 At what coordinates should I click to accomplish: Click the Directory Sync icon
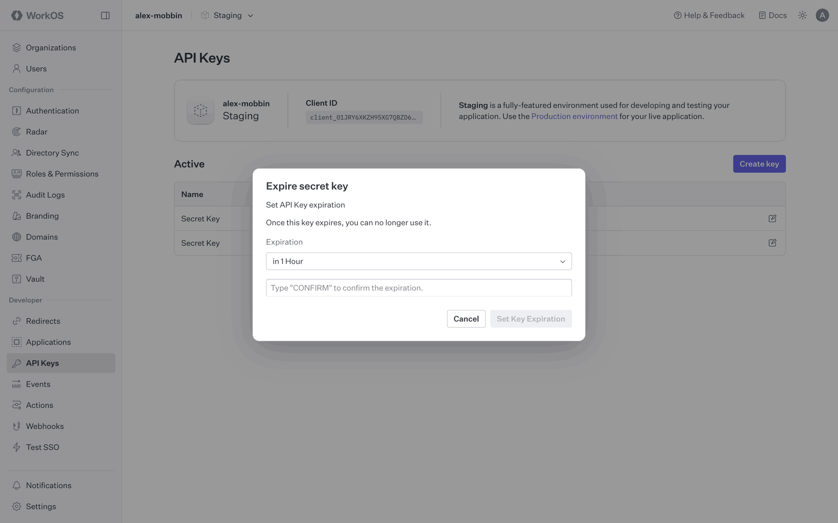click(x=17, y=153)
